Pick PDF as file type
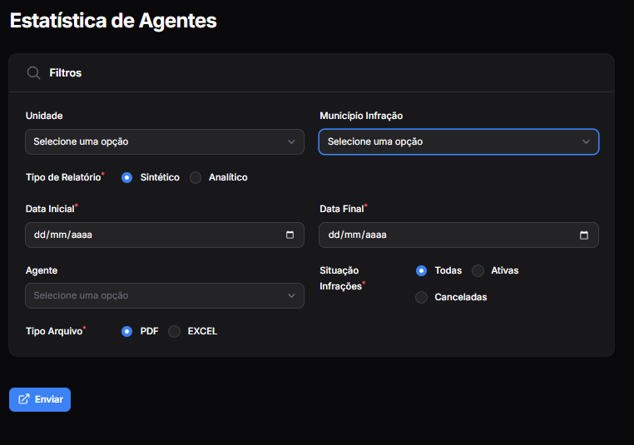This screenshot has width=634, height=445. (127, 331)
